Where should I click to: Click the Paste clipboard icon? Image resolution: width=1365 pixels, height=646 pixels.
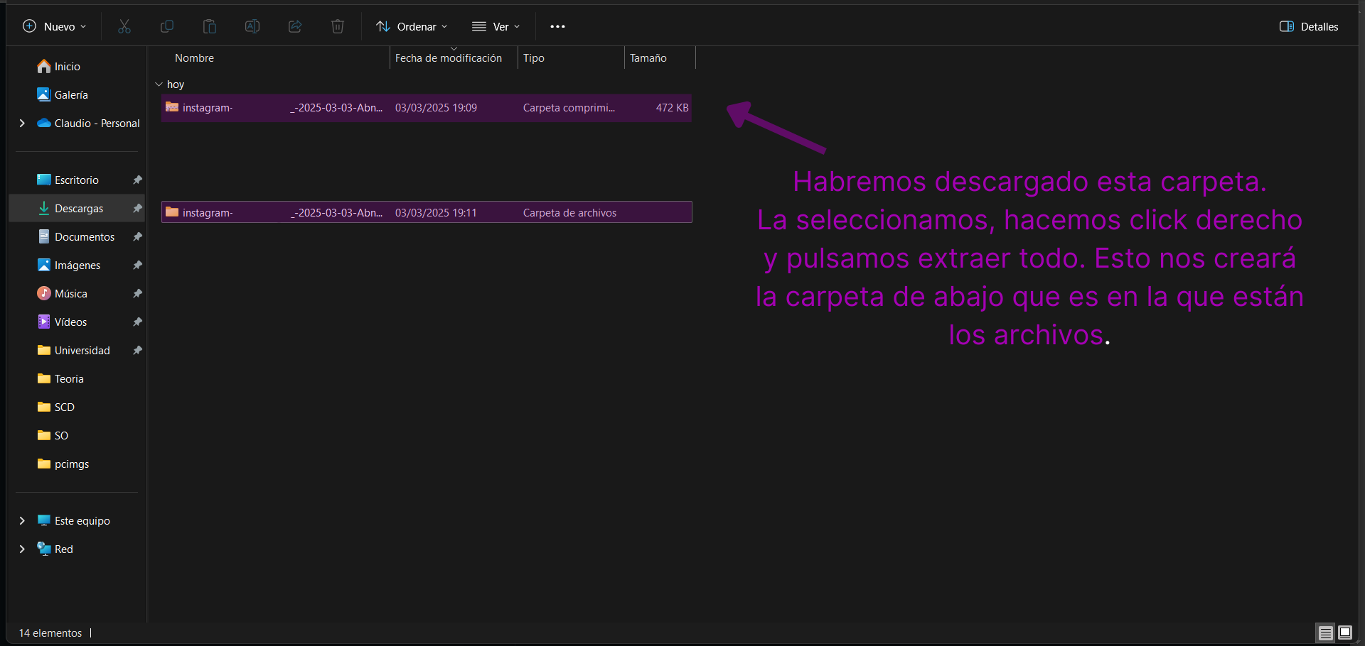[210, 26]
